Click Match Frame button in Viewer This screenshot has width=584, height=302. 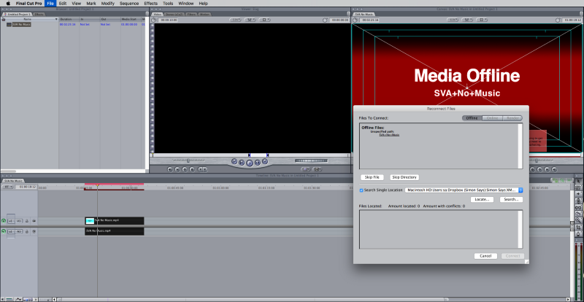[170, 169]
